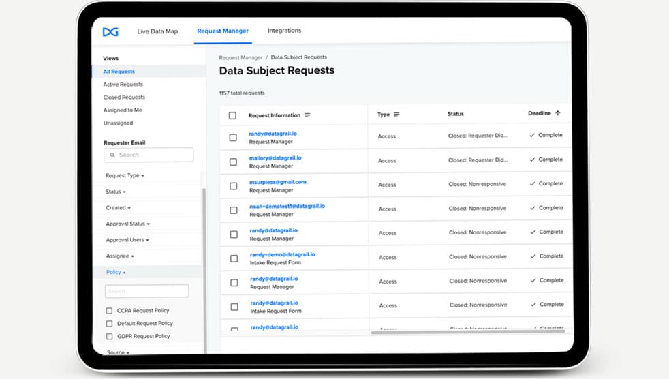
Task: Open the mallory@datagrail.io request link
Action: 275,158
